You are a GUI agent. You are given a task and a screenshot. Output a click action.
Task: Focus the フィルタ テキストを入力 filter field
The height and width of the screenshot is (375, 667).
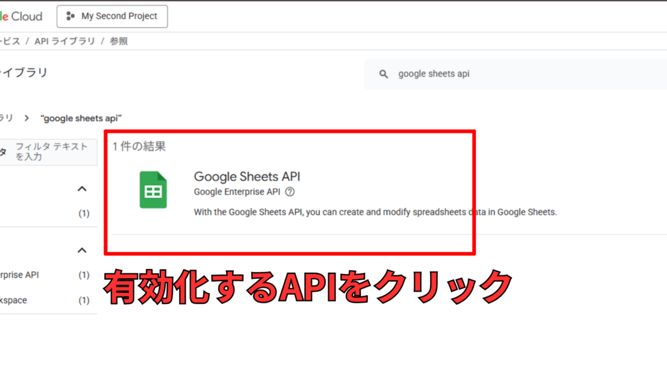tap(48, 151)
